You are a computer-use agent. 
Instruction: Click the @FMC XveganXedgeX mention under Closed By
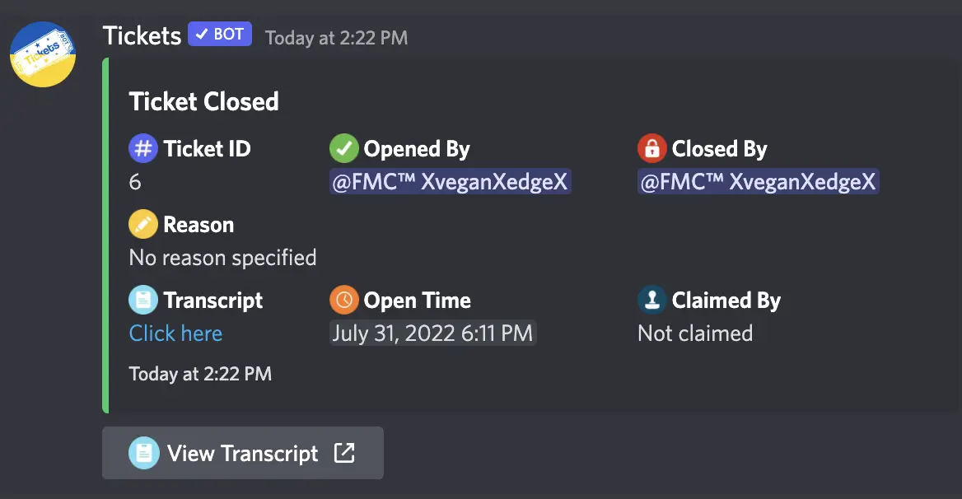point(757,181)
